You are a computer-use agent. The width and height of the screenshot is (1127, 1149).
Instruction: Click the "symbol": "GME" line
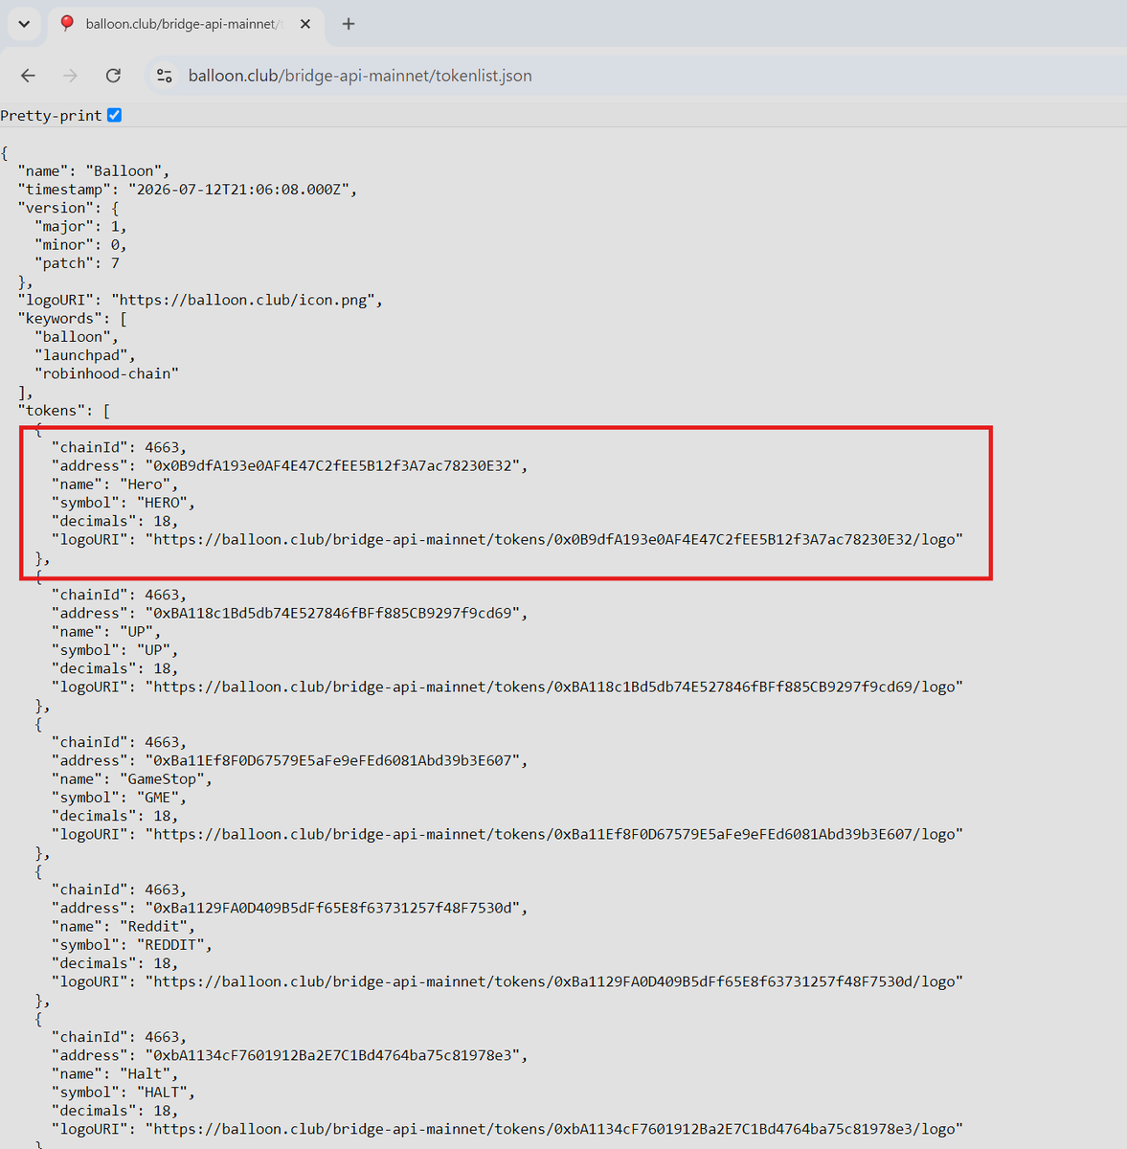coord(119,798)
